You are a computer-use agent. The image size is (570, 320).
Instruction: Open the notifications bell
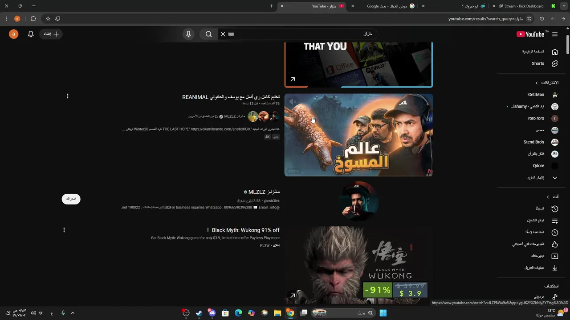tap(31, 34)
